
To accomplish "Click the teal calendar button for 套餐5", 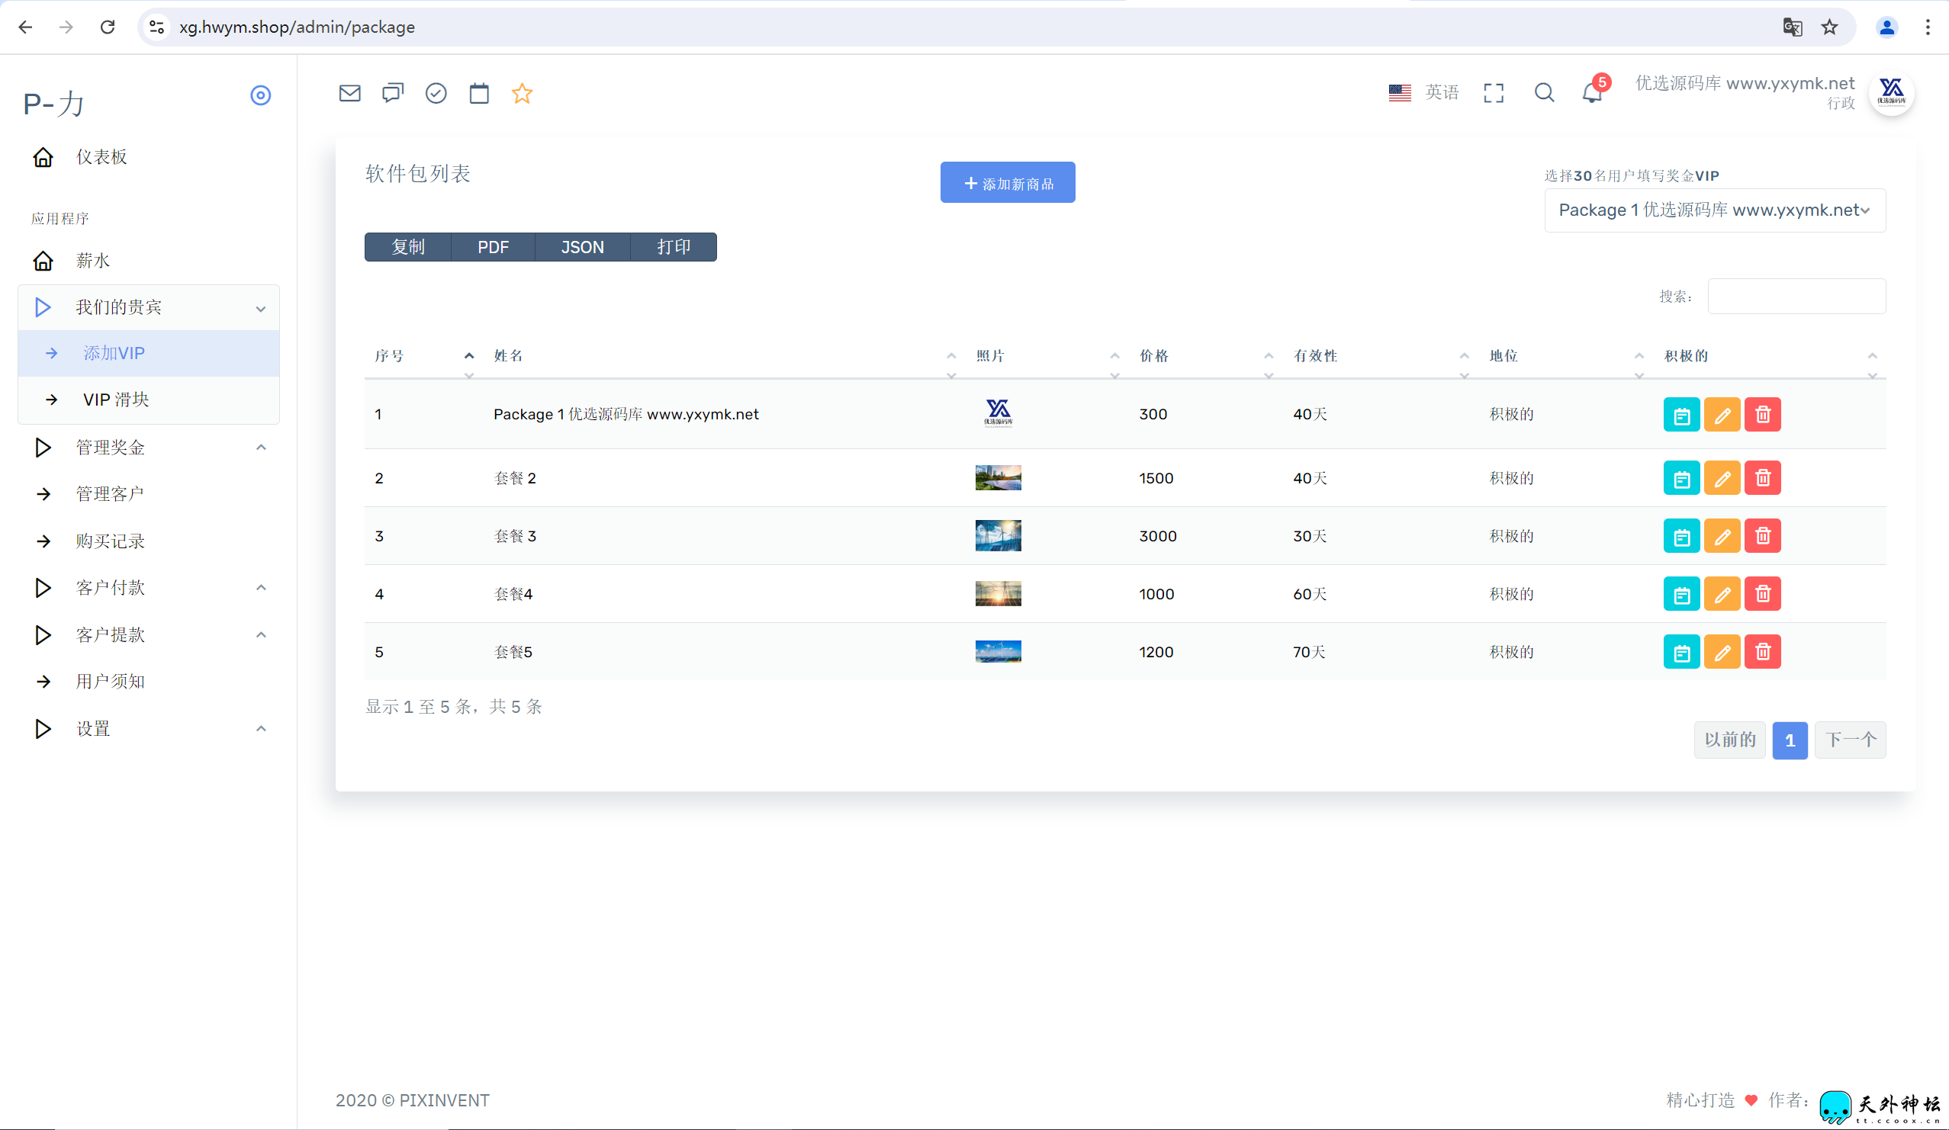I will pyautogui.click(x=1681, y=653).
